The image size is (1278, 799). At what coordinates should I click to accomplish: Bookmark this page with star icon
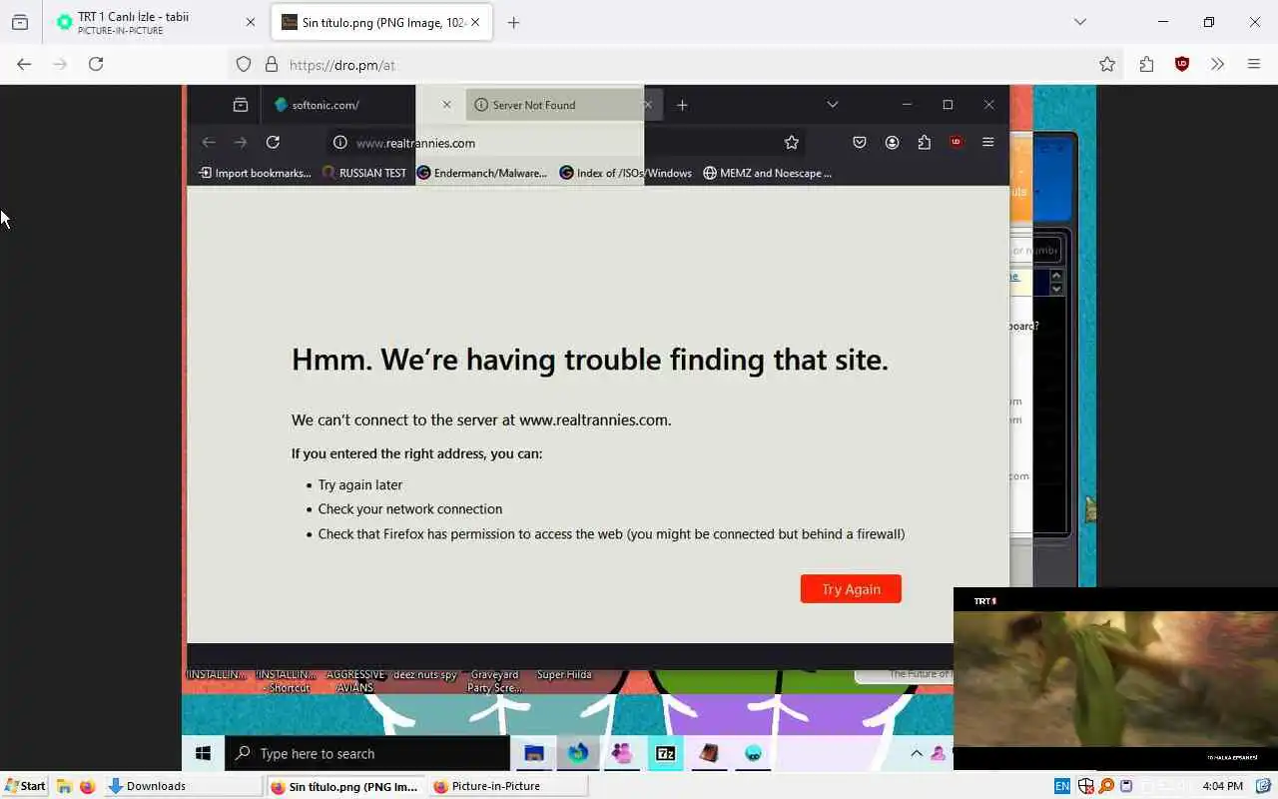[x=1107, y=64]
